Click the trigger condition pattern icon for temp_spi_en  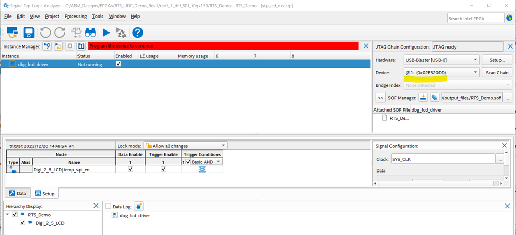point(202,169)
